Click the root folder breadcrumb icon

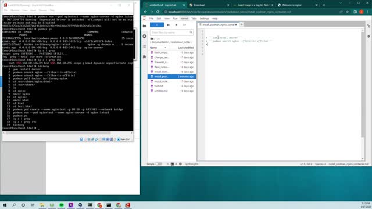tap(152, 39)
